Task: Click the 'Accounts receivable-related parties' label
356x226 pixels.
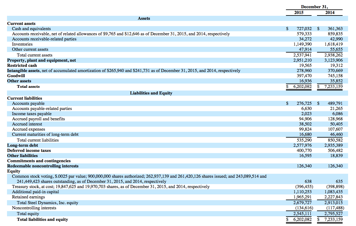Action: pos(44,39)
